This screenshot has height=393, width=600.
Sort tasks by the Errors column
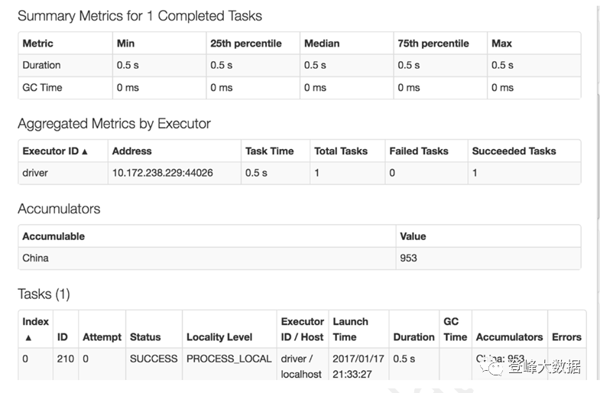pyautogui.click(x=566, y=337)
